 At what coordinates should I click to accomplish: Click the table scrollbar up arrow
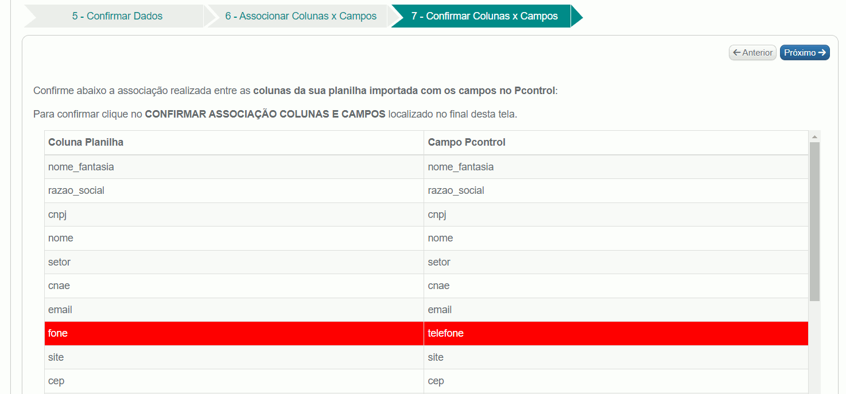(814, 136)
